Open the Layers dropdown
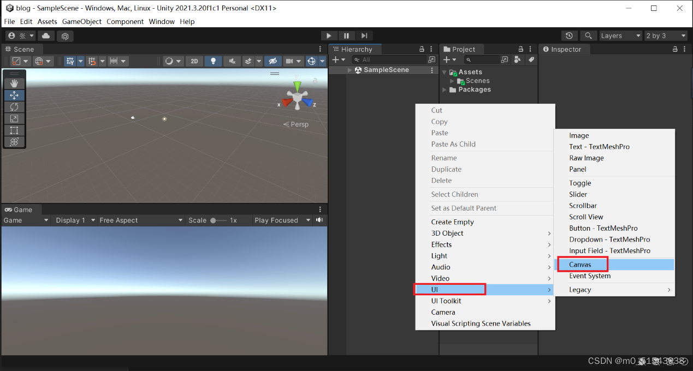This screenshot has height=371, width=693. [620, 35]
